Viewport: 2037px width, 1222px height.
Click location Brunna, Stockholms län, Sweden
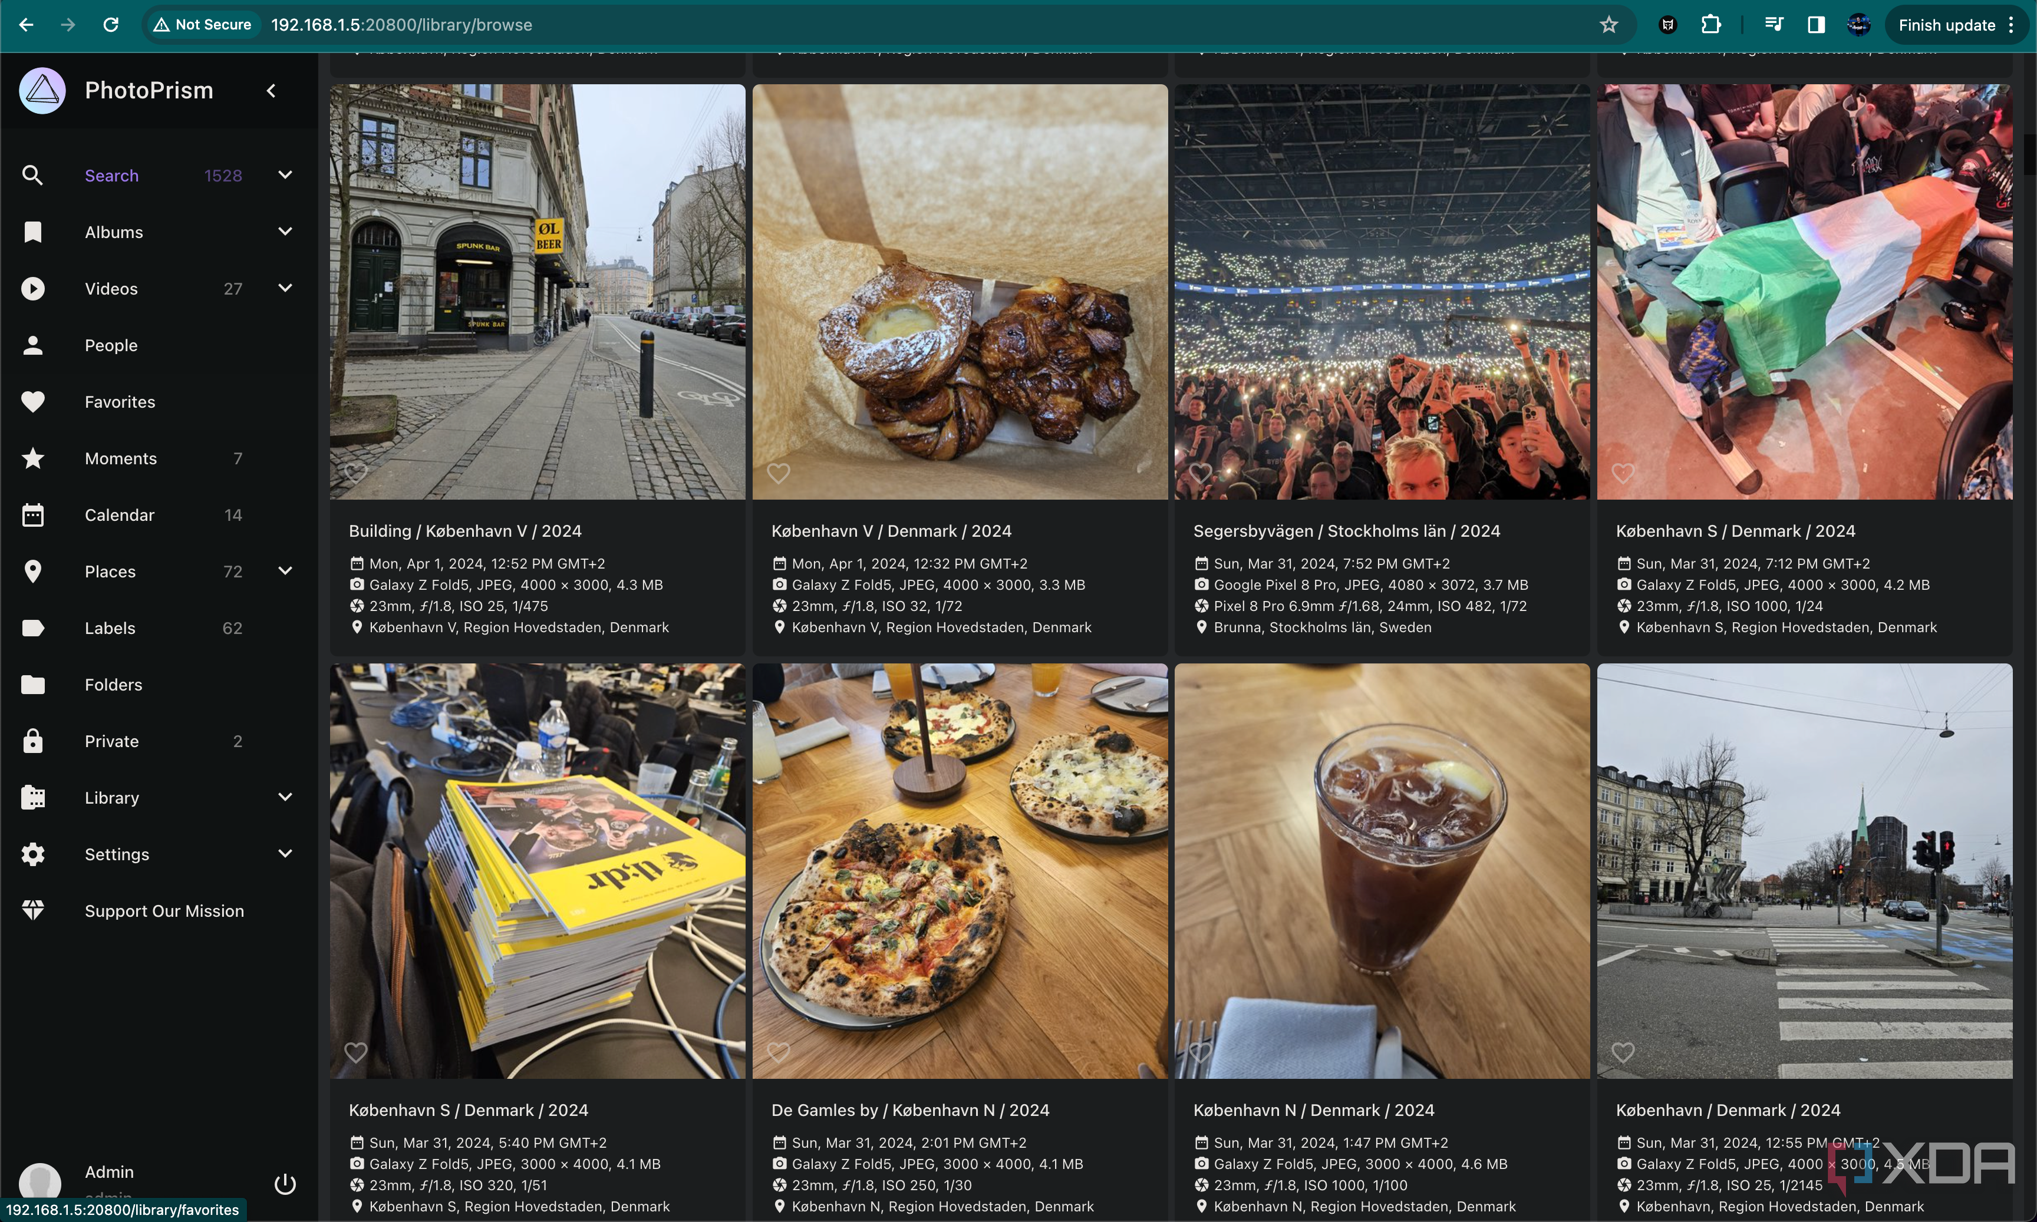[x=1322, y=627]
